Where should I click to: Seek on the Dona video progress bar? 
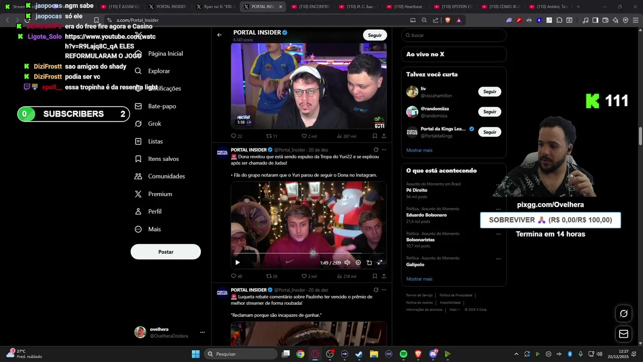click(308, 254)
